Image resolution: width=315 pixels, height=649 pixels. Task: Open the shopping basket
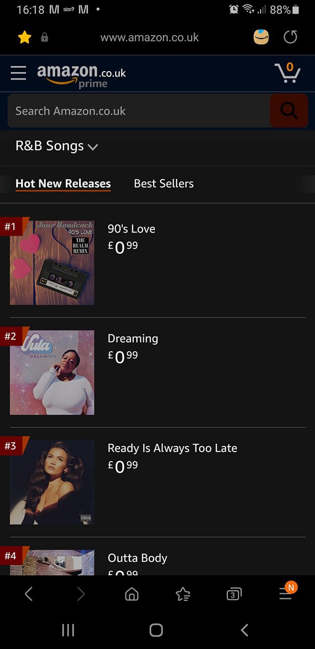(287, 73)
